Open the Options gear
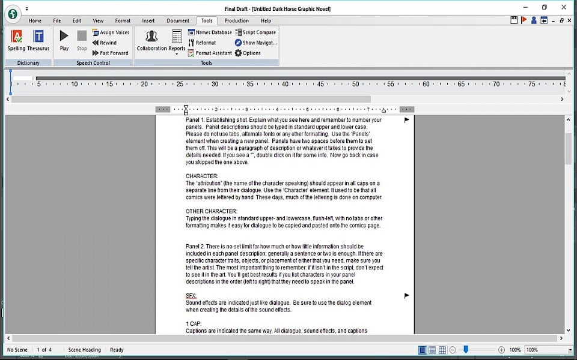Viewport: 577px width, 360px height. pos(248,53)
